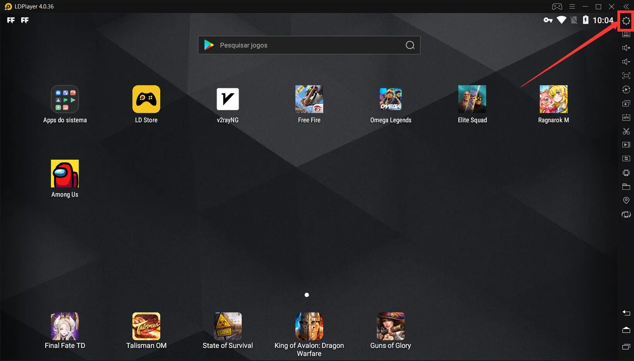Open operation recorder (macro) icon
The height and width of the screenshot is (361, 634).
[626, 89]
